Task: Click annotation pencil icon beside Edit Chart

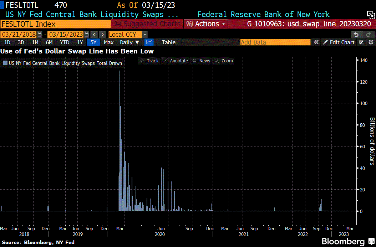Action: [362, 42]
